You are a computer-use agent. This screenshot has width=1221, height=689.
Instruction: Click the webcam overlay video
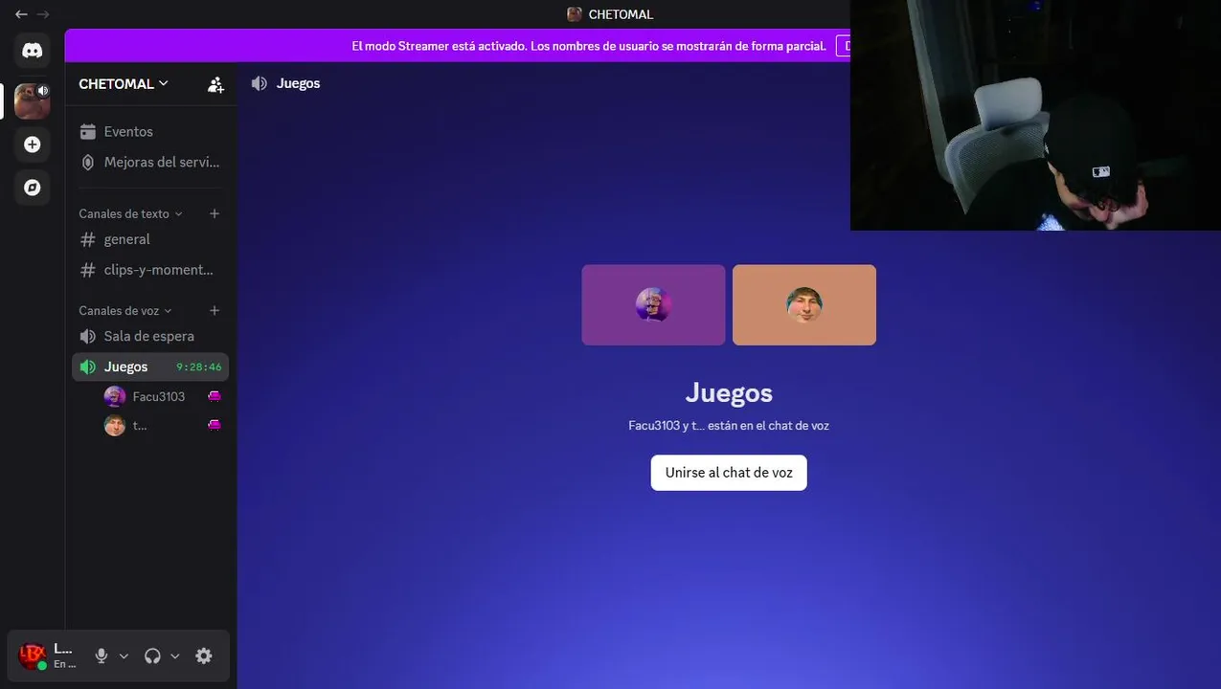(x=1035, y=115)
